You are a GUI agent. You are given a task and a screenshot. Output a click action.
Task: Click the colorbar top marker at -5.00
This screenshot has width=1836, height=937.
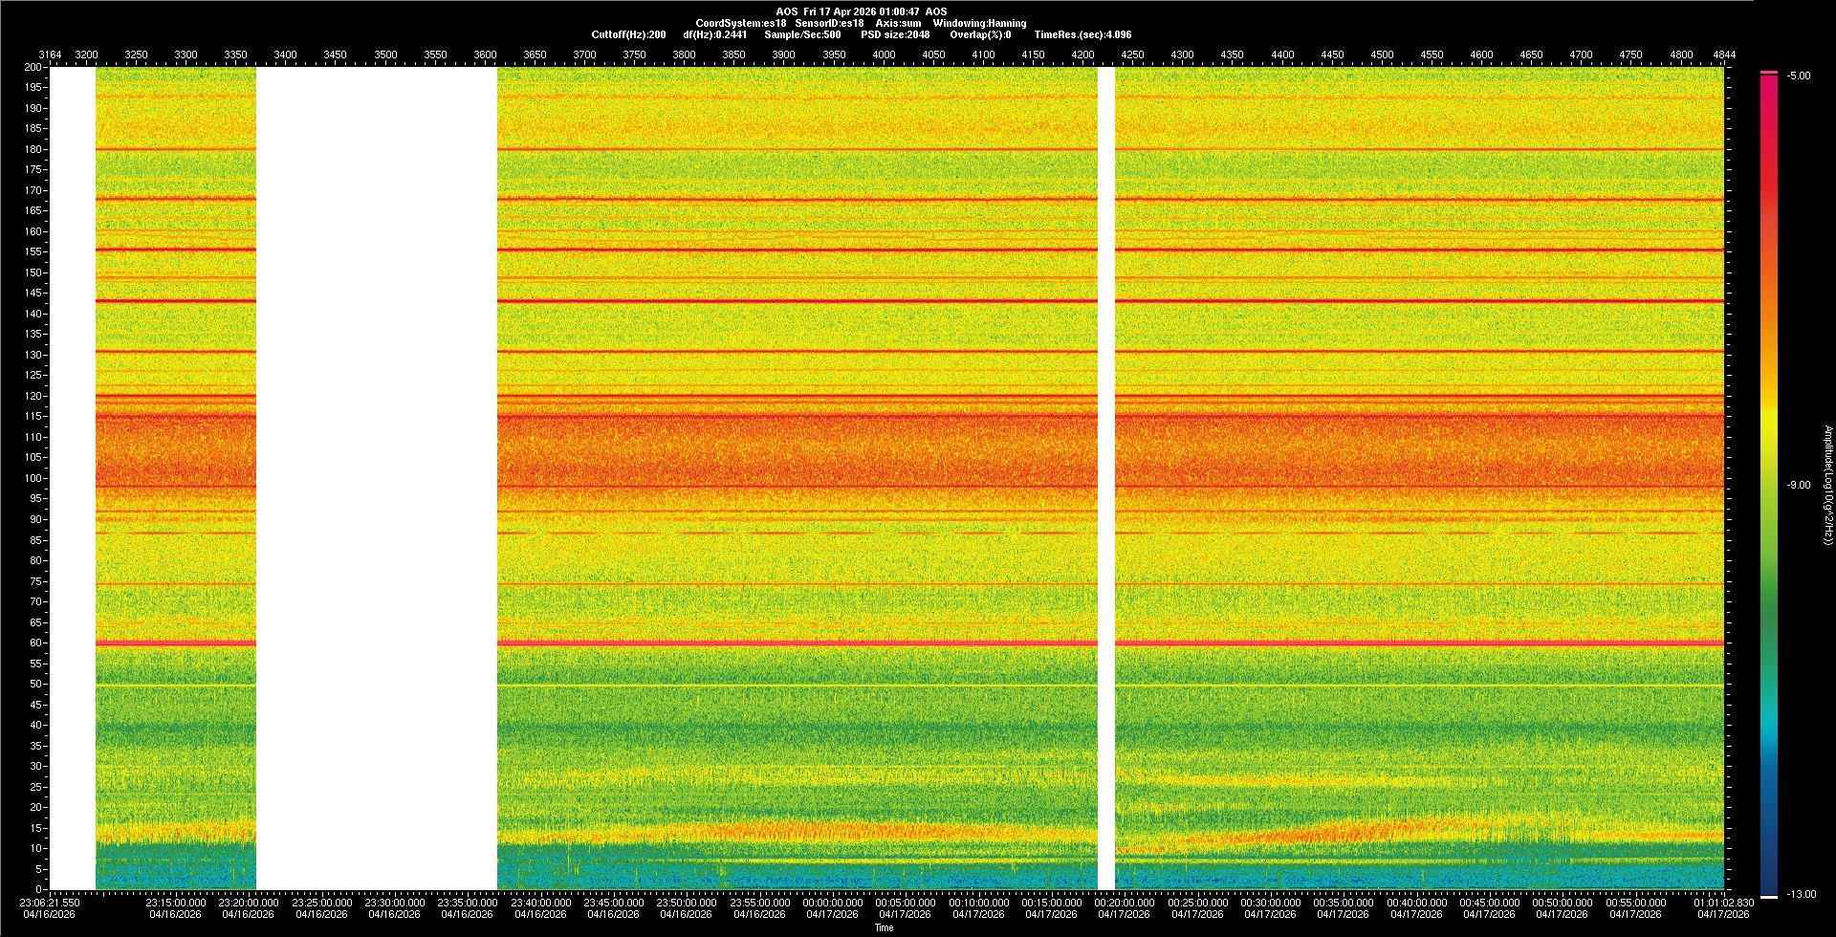click(1768, 73)
